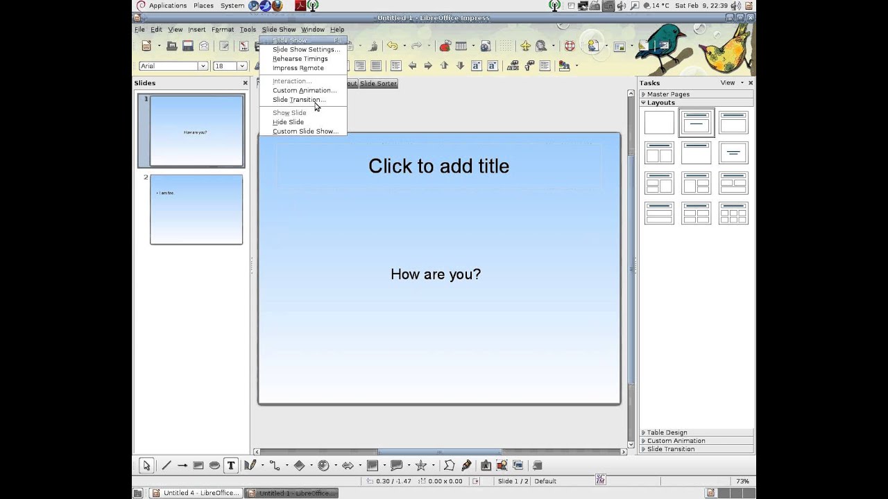Click the Insert table icon
The image size is (888, 499).
pyautogui.click(x=461, y=46)
